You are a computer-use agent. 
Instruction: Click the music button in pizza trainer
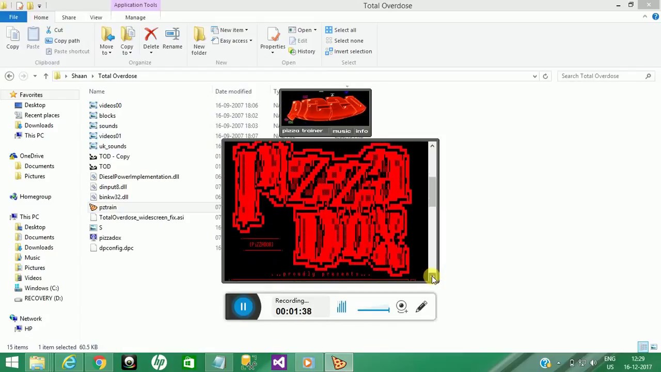coord(341,131)
